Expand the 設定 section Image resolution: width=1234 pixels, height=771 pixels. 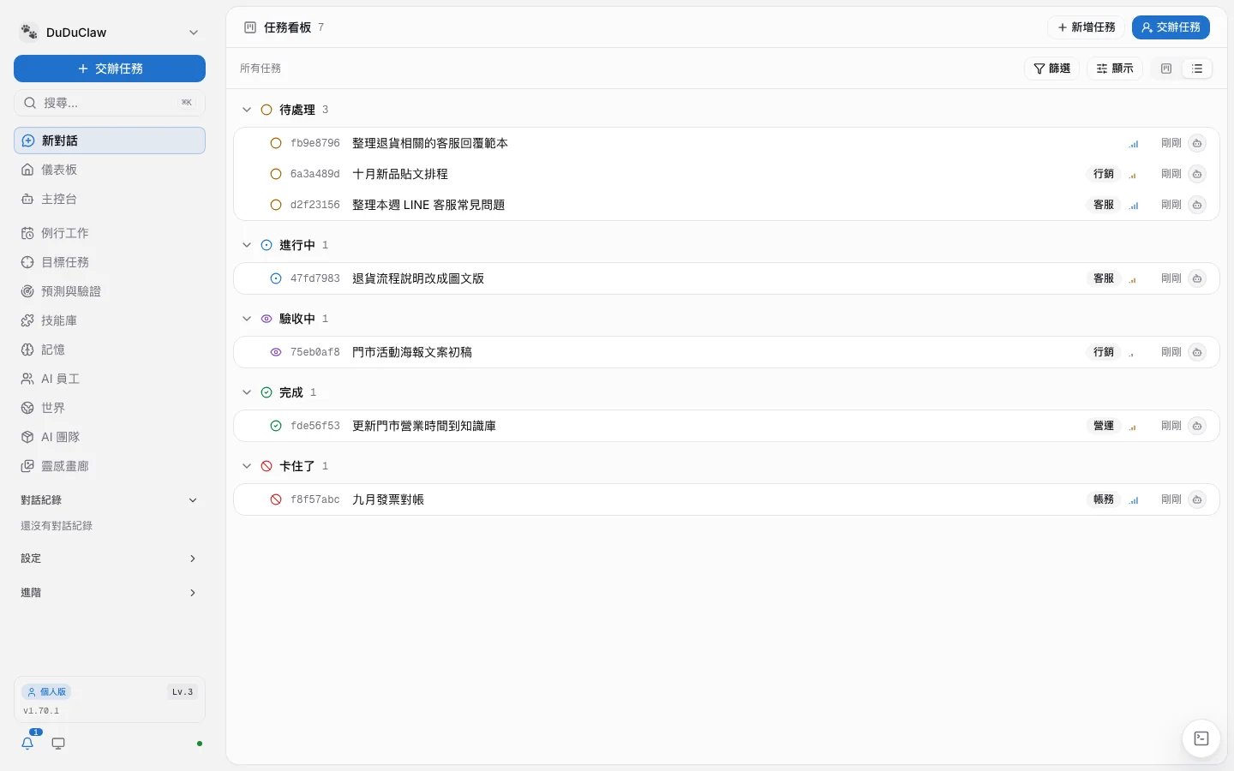click(x=110, y=559)
